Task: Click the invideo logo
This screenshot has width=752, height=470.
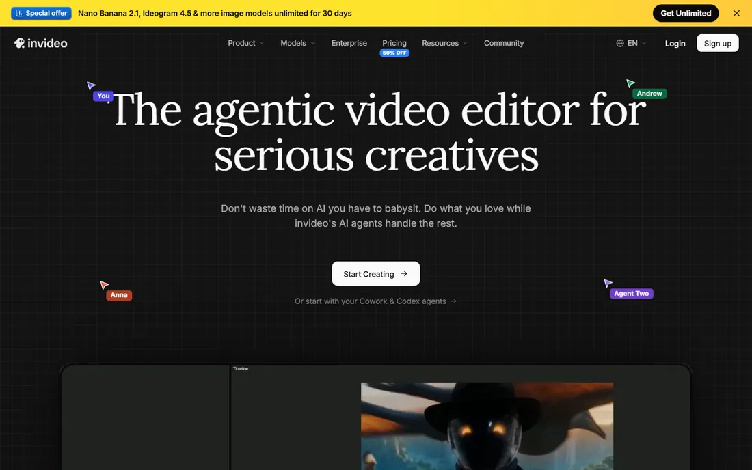Action: [x=41, y=43]
